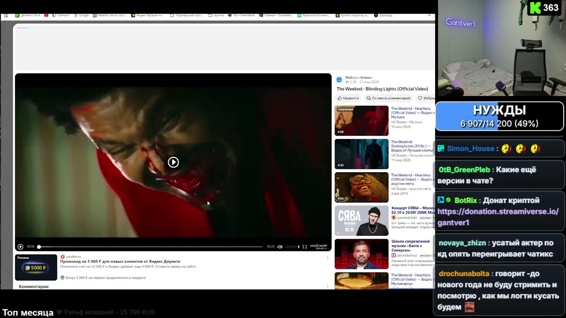
Task: Open the Баста х Синергия ad thumbnail
Action: point(361,254)
